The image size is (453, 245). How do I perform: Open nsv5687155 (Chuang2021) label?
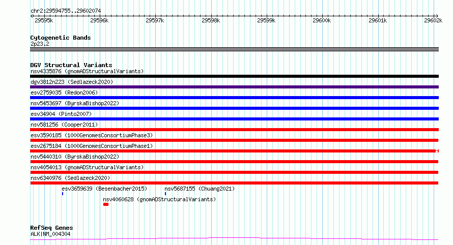200,189
